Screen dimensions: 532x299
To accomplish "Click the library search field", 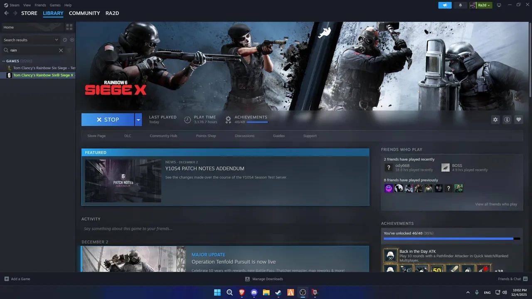I will tap(33, 50).
